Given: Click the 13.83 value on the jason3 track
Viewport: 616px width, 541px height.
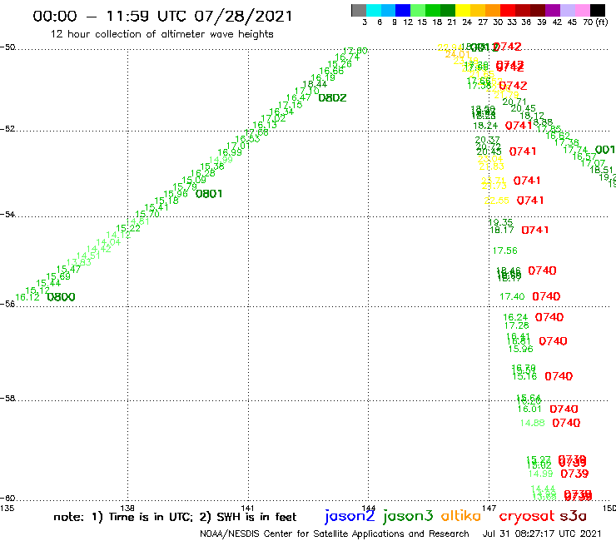Looking at the screenshot, I should click(x=79, y=262).
